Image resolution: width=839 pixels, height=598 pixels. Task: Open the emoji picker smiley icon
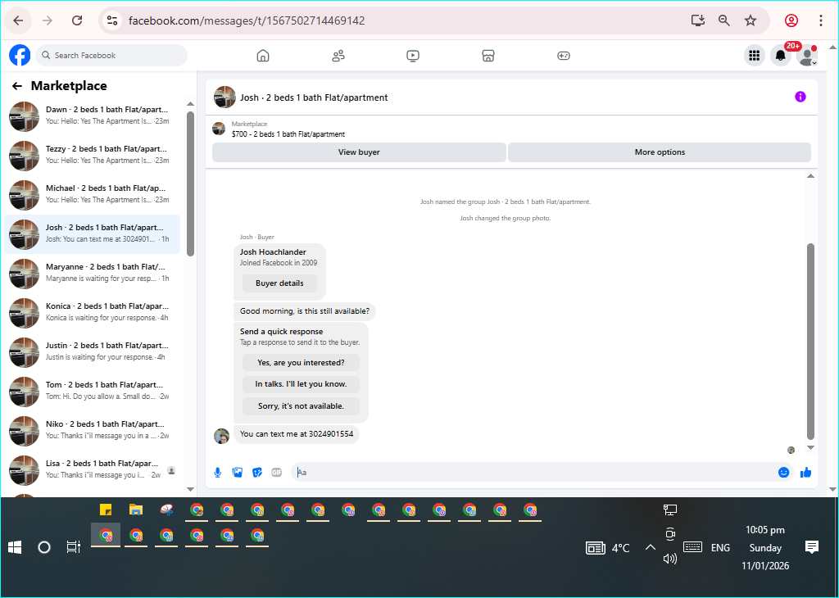(x=784, y=473)
